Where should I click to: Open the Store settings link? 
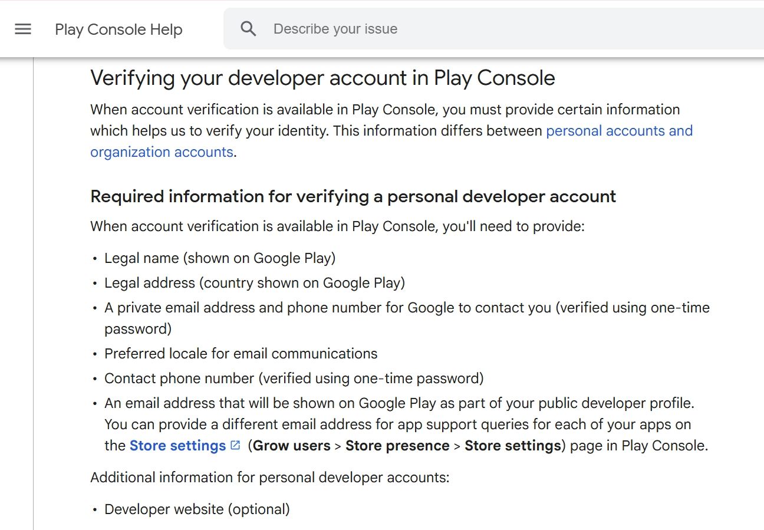(177, 446)
